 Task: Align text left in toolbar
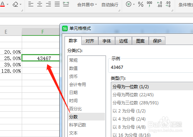pos(31,4)
